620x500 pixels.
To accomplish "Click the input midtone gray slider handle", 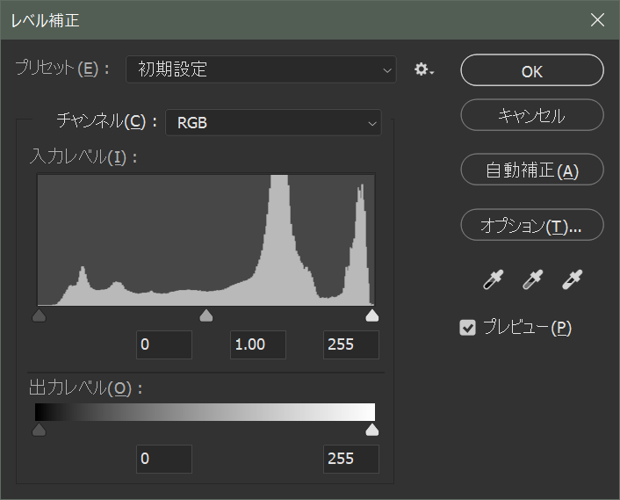I will 206,315.
